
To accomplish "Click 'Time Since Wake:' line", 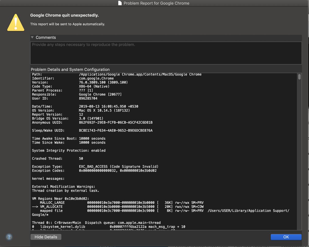I will pos(69,142).
